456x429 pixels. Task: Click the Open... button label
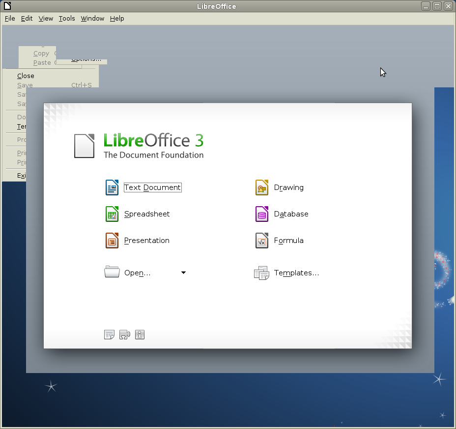click(137, 273)
